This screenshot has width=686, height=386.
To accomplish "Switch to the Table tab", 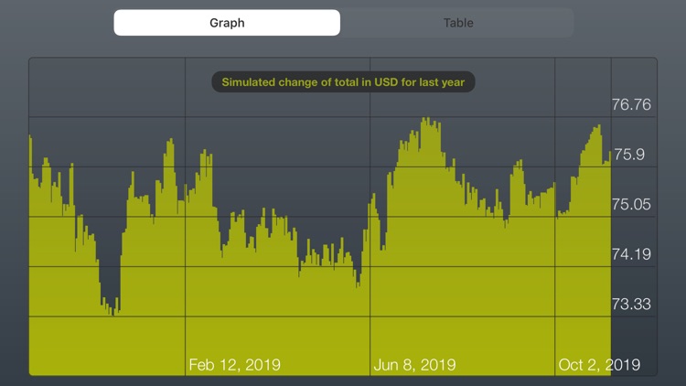I will [x=457, y=23].
